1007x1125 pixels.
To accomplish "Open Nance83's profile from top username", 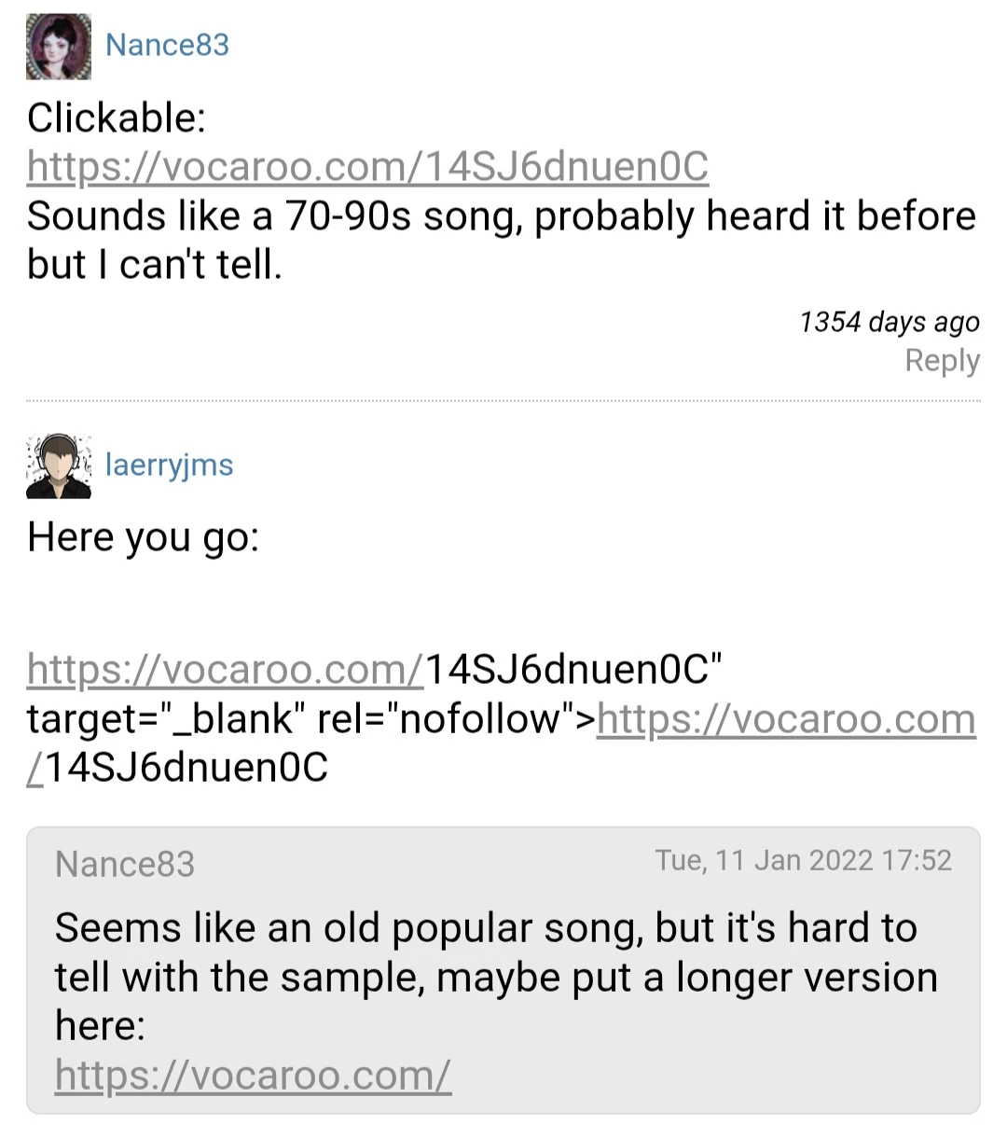I will [167, 45].
